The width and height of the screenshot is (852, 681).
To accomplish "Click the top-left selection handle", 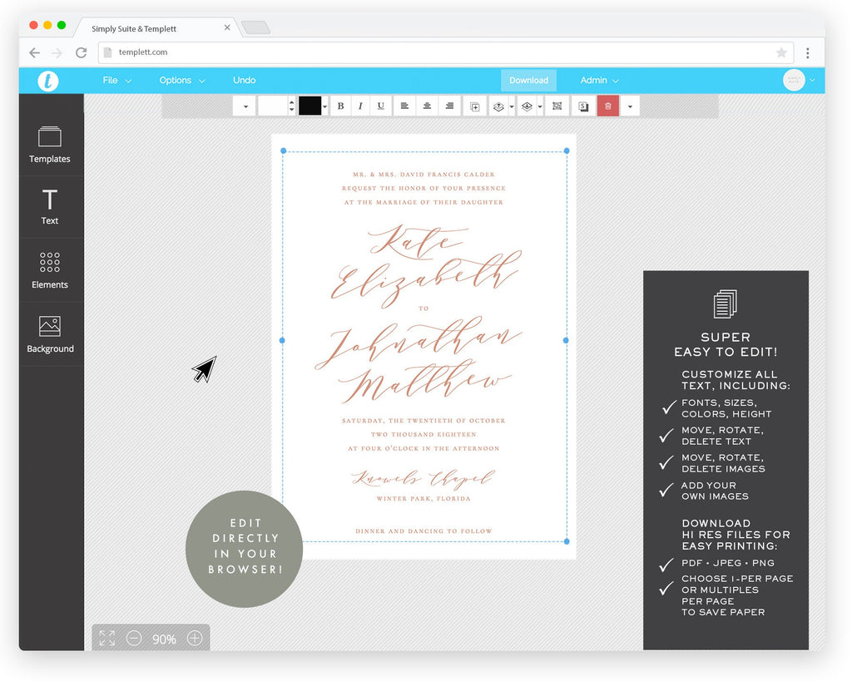I will 283,151.
